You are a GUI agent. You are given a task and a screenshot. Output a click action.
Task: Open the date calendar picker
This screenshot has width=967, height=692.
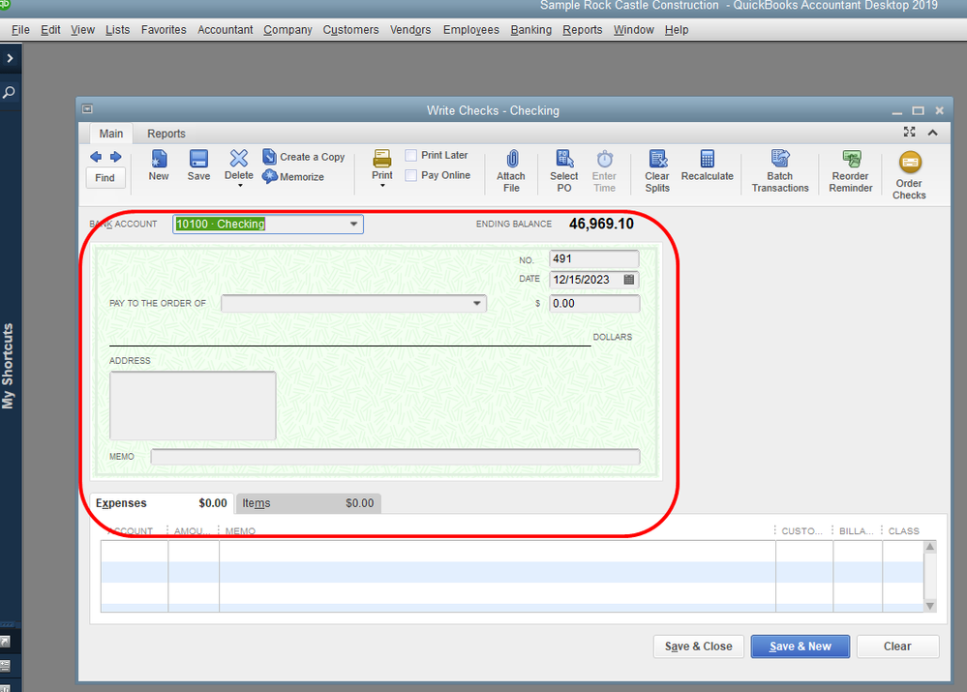point(629,280)
